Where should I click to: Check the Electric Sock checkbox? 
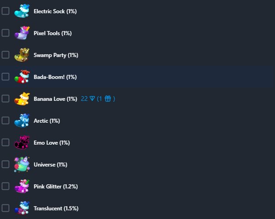[5, 11]
